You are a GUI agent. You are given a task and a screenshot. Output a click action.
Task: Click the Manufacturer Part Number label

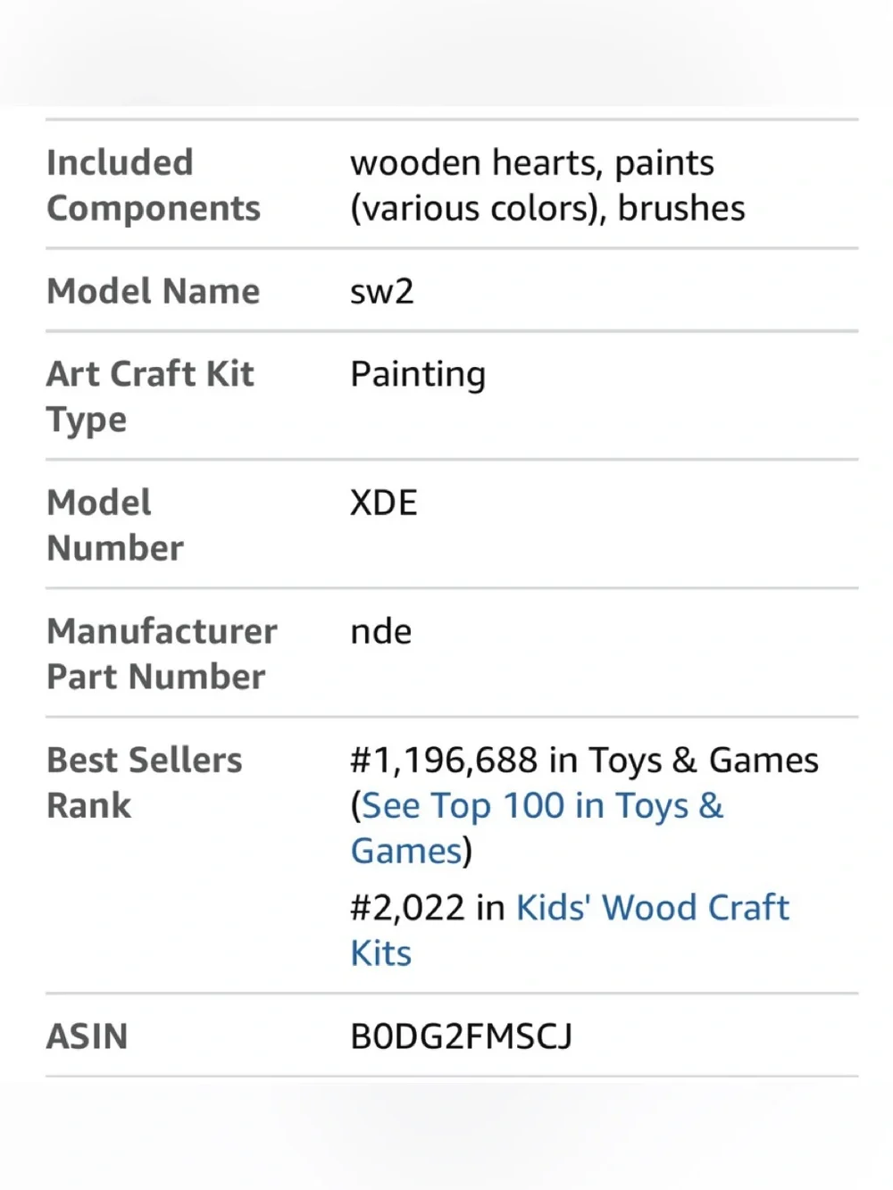162,653
